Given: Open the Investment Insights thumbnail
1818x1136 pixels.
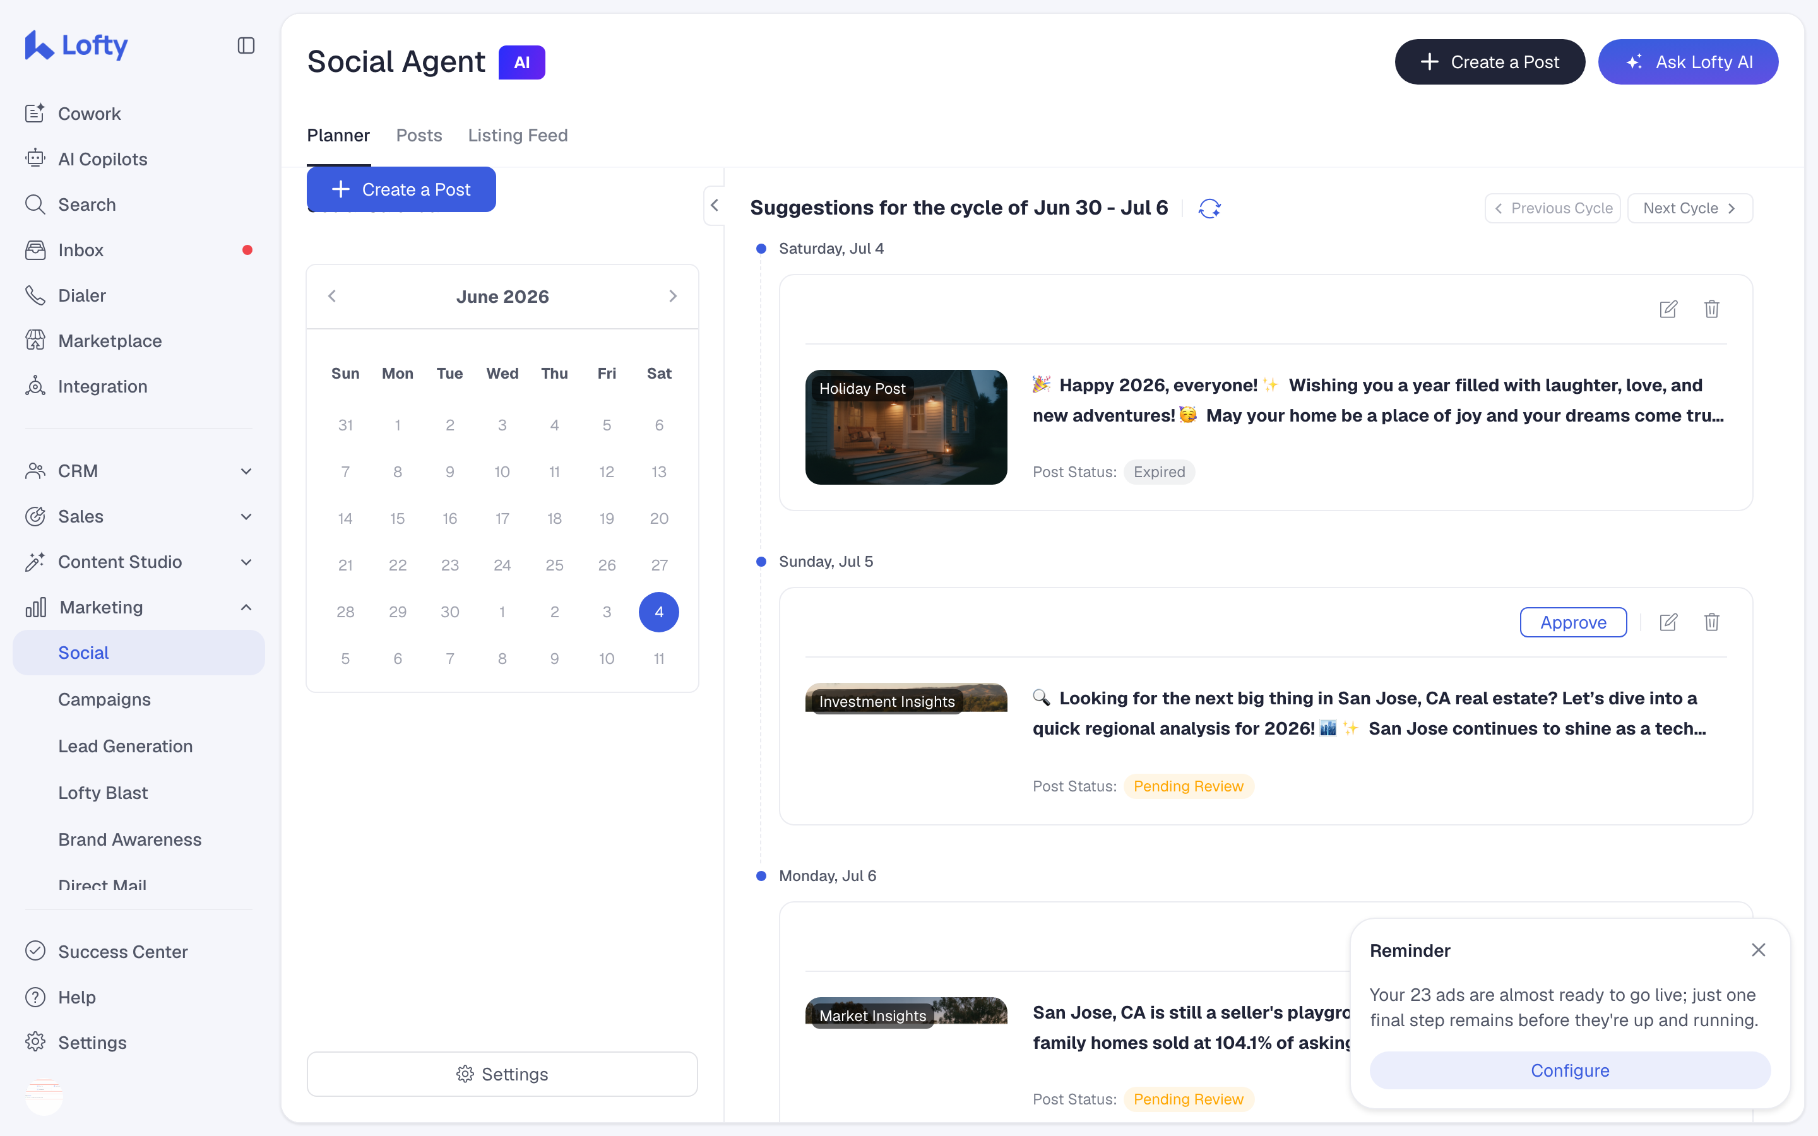Looking at the screenshot, I should click(x=906, y=698).
